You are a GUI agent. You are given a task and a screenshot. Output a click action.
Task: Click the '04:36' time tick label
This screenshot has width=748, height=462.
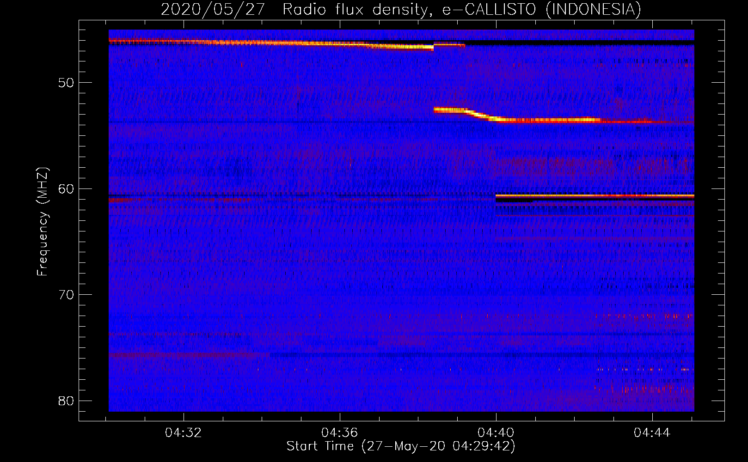[340, 433]
